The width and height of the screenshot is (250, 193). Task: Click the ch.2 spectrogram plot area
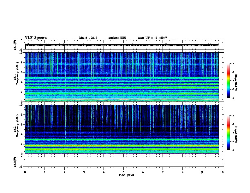(122, 129)
